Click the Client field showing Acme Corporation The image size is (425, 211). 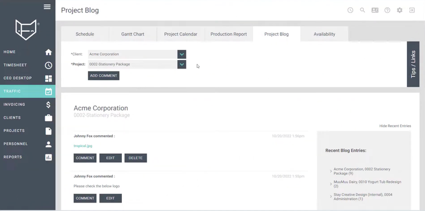133,54
